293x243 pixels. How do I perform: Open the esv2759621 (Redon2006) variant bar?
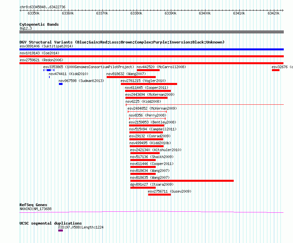click(x=151, y=63)
